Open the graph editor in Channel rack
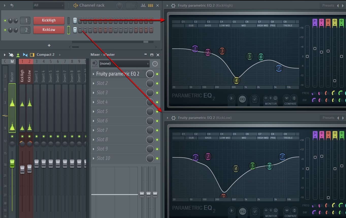This screenshot has width=346, height=218. click(143, 5)
